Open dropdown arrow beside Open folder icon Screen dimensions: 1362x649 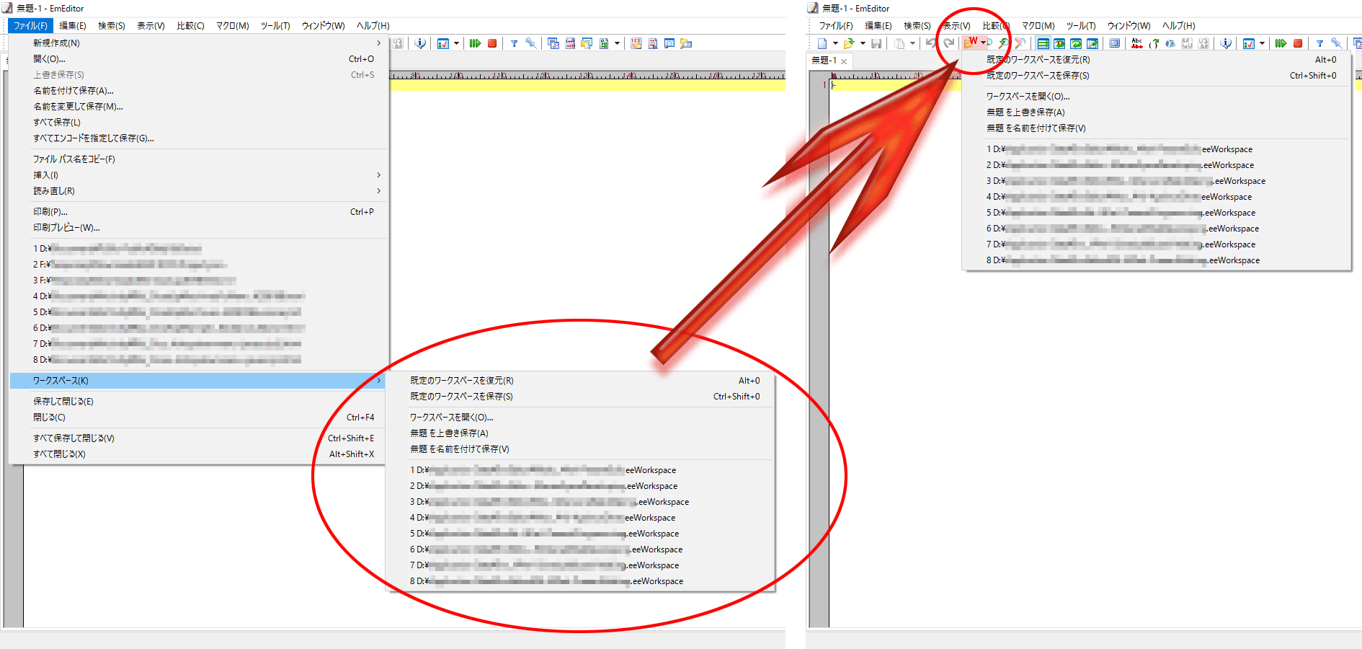863,43
